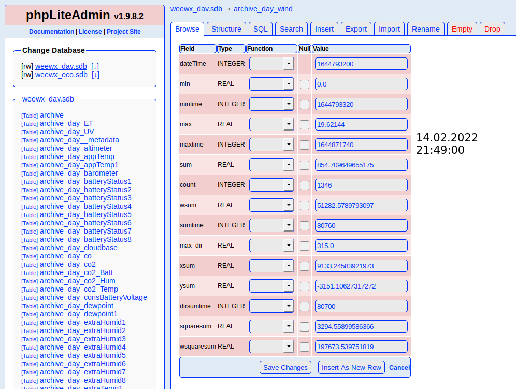Switch to the Structure tab
The width and height of the screenshot is (516, 389).
click(x=226, y=29)
